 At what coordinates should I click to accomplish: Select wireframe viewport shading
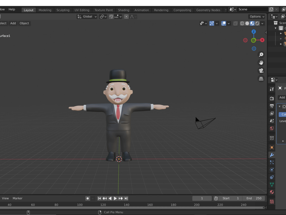click(x=242, y=24)
